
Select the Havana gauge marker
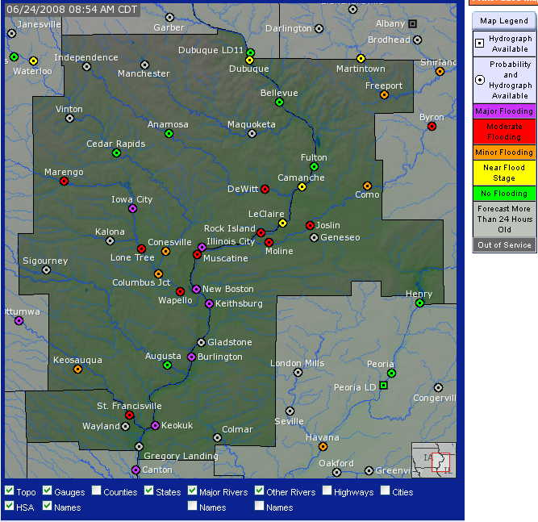pos(323,446)
